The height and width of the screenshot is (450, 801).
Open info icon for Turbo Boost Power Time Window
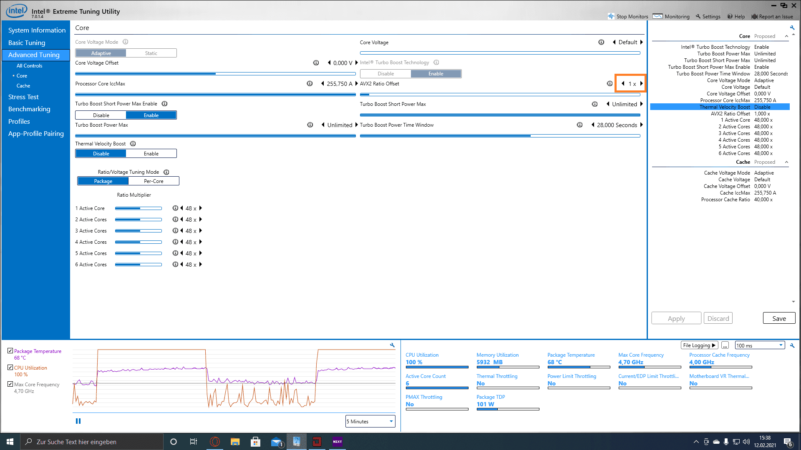click(x=580, y=125)
